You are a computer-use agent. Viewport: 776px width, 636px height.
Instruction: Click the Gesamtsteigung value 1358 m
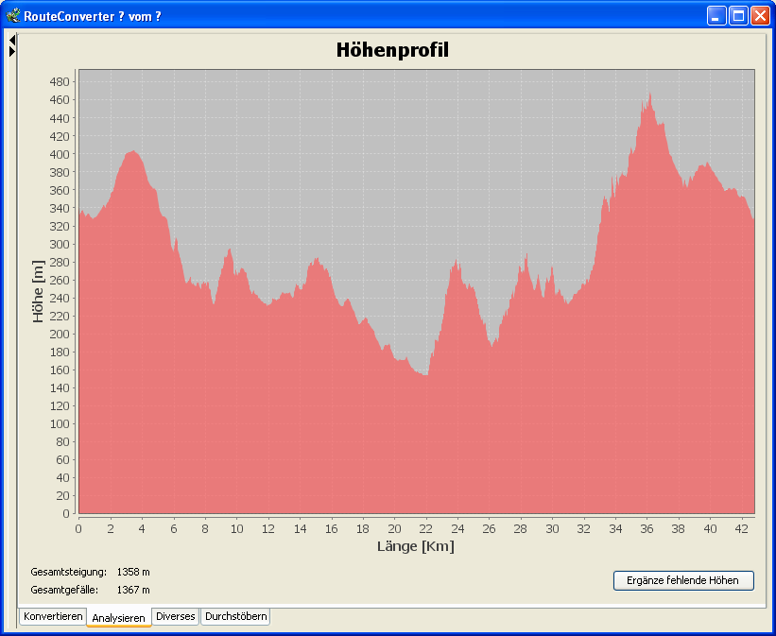pos(133,572)
